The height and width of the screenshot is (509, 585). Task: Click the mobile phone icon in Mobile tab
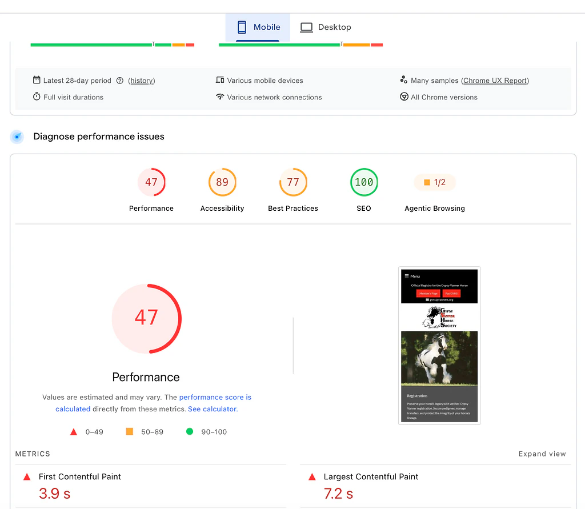pos(242,27)
